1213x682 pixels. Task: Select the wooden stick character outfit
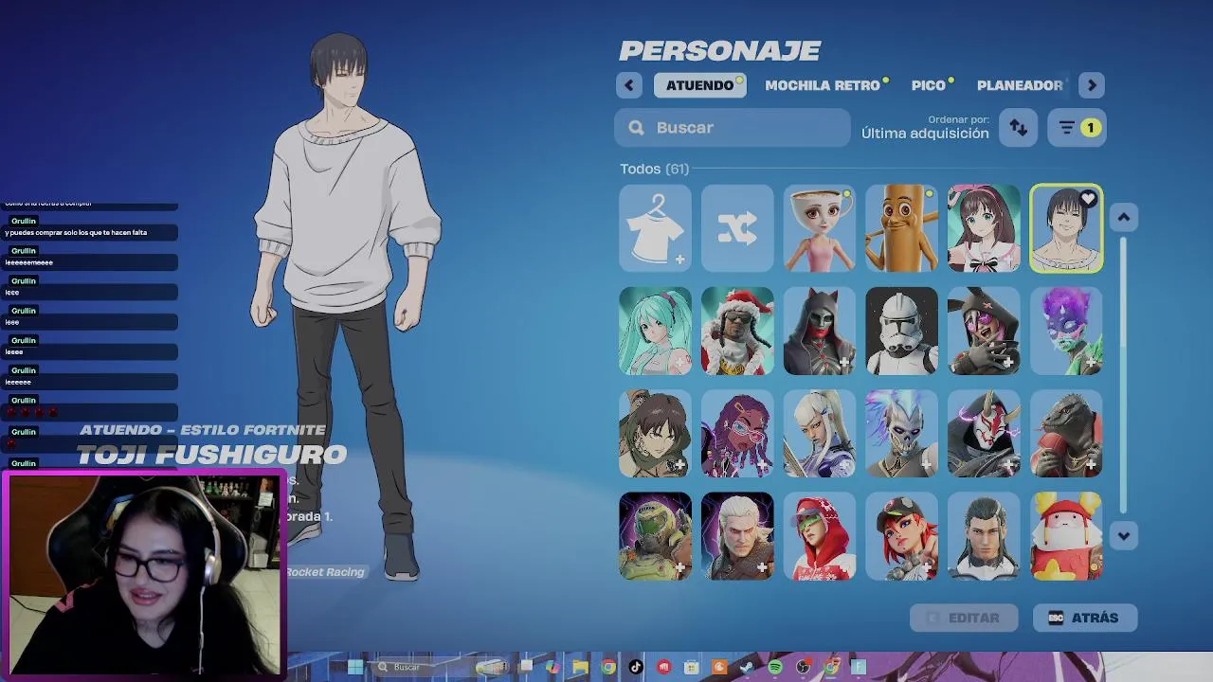tap(902, 228)
